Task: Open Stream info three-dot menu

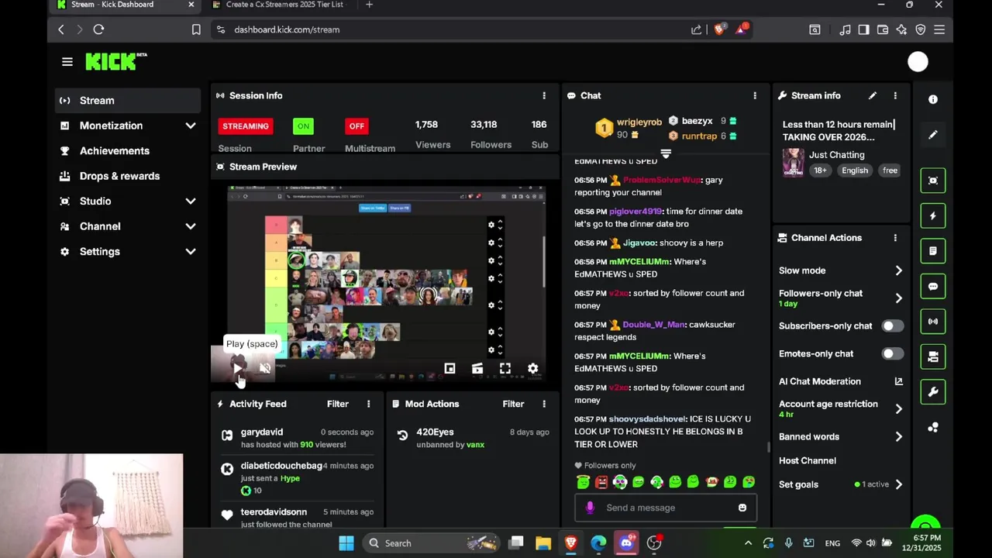Action: (x=895, y=95)
